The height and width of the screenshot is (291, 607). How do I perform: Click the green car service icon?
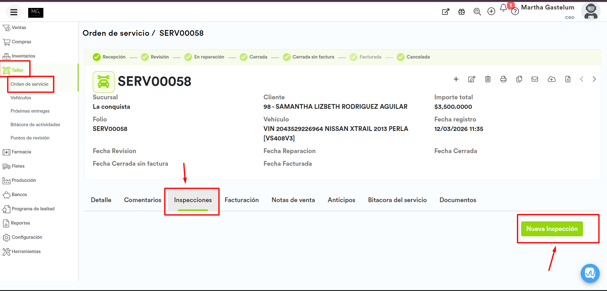(x=104, y=82)
